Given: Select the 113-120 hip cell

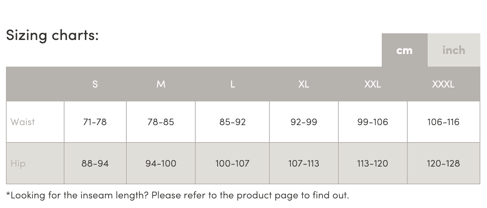Looking at the screenshot, I should [372, 164].
